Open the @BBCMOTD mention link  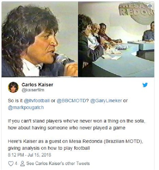click(72, 101)
